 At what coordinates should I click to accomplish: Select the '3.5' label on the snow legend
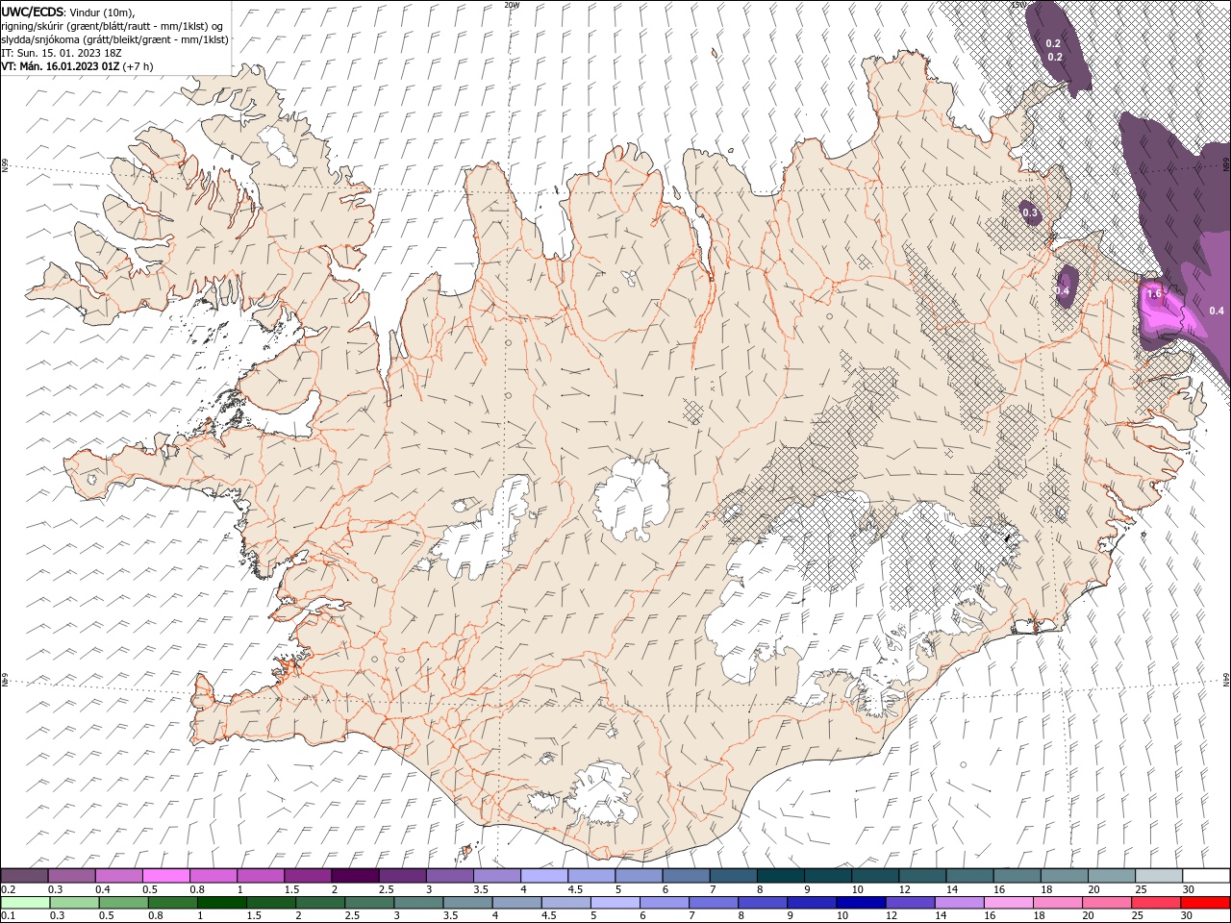click(481, 889)
